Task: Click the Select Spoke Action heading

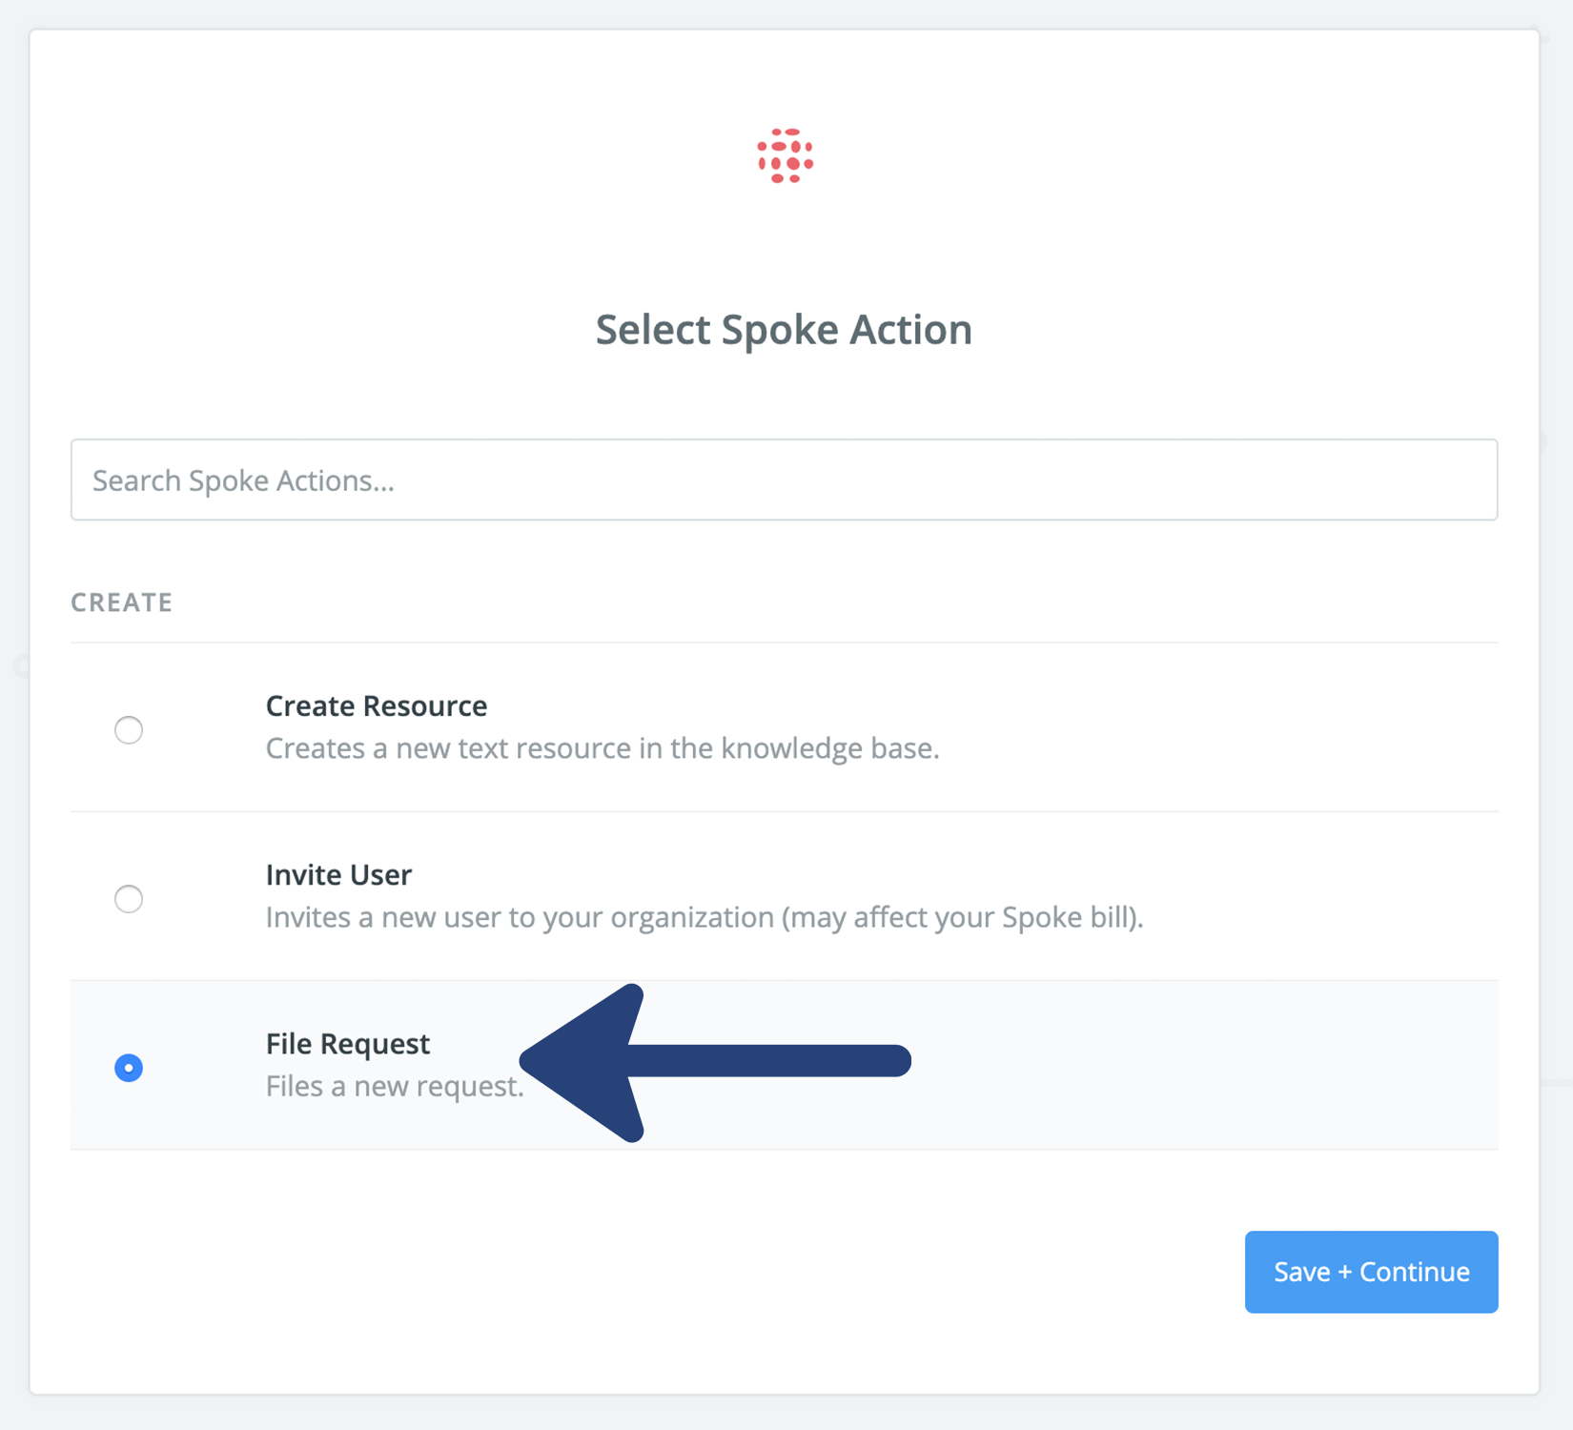Action: tap(784, 330)
